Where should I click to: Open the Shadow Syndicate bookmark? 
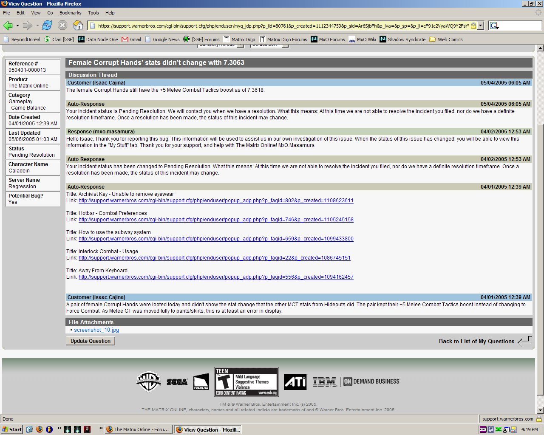tap(402, 40)
